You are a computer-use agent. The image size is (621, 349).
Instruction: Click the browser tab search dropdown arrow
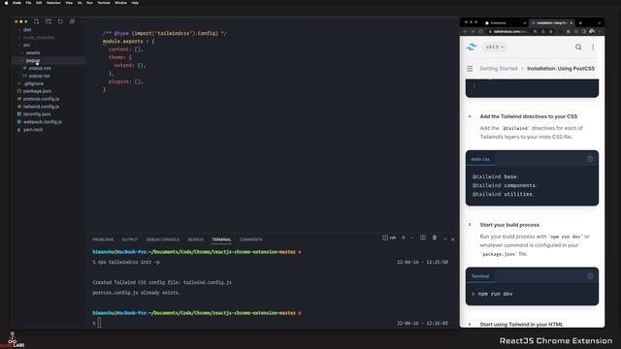pyautogui.click(x=600, y=23)
